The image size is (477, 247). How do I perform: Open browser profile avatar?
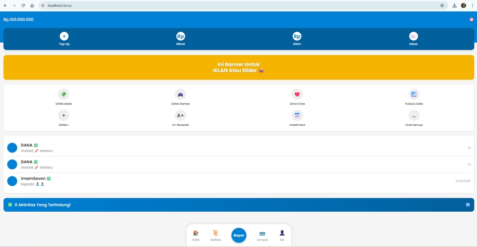pyautogui.click(x=464, y=5)
